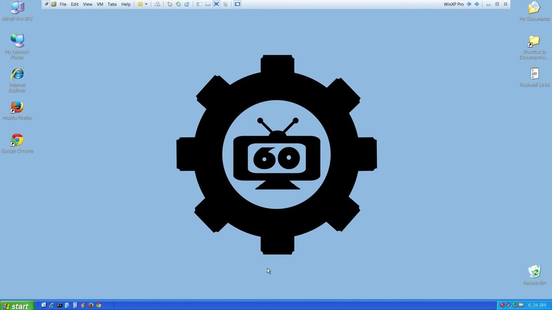Screen dimensions: 552x310
Task: Launch Firefox from Quick Launch
Action: (91, 305)
